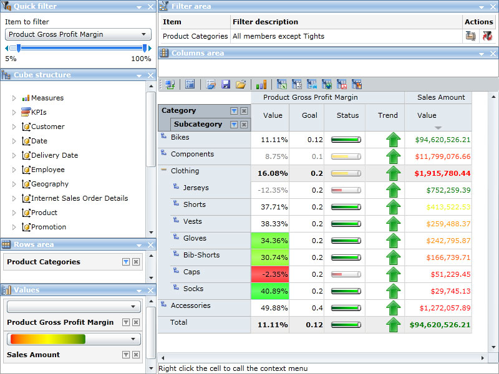Open the Quick filter panel menu arrow
The width and height of the screenshot is (499, 374).
click(139, 7)
